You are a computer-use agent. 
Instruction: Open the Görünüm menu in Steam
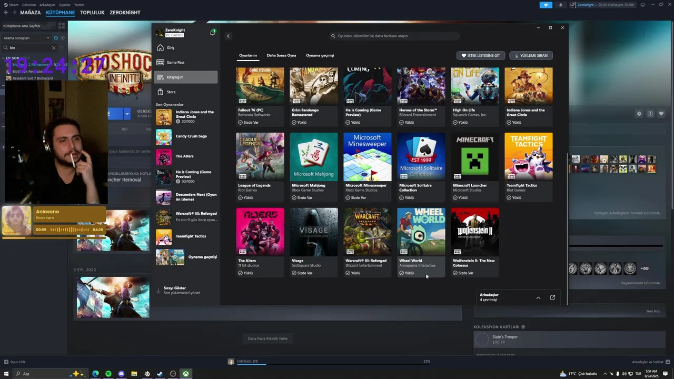29,5
